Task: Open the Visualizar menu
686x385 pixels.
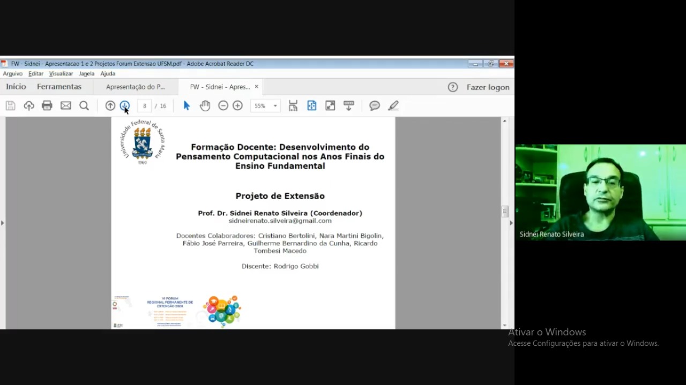Action: click(61, 74)
